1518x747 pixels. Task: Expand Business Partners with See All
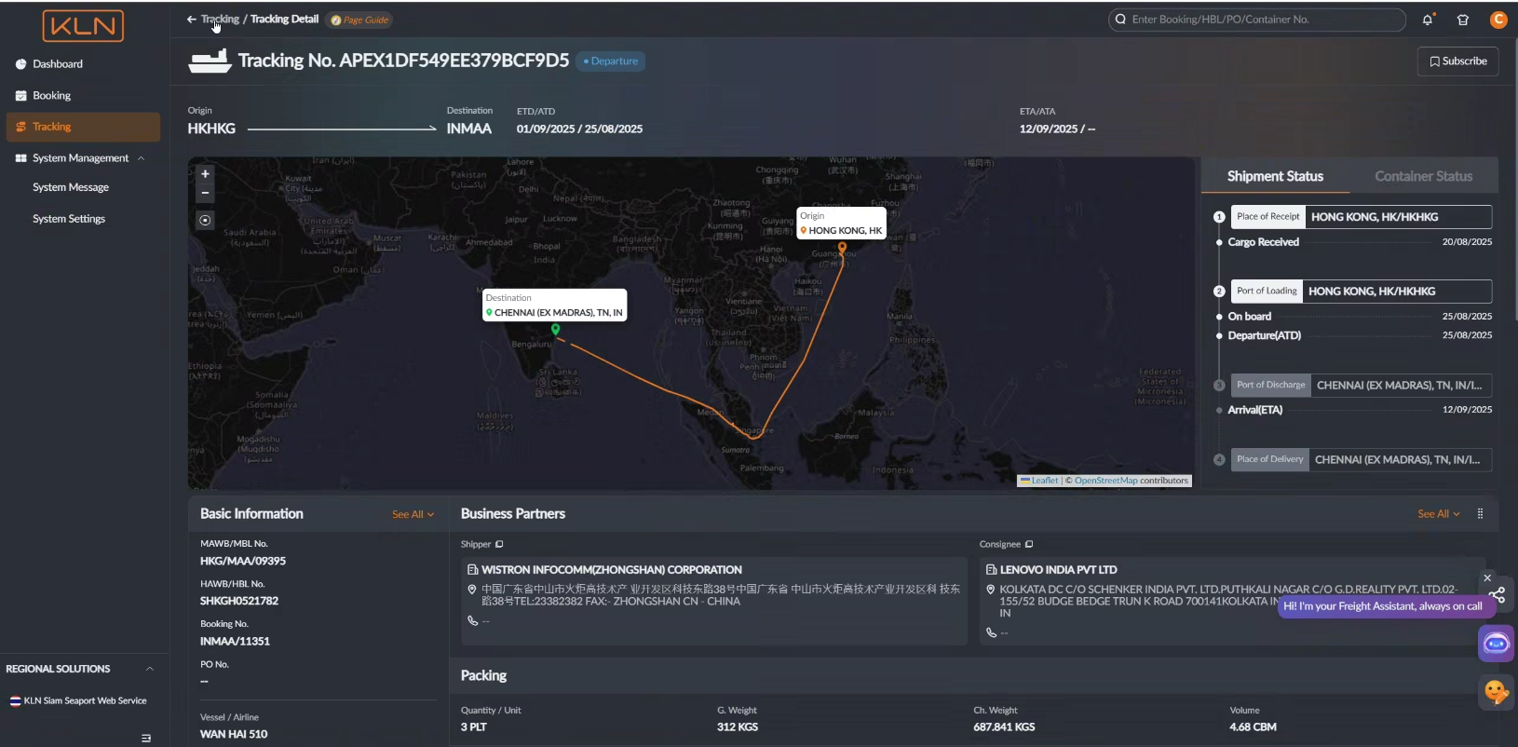click(1438, 514)
